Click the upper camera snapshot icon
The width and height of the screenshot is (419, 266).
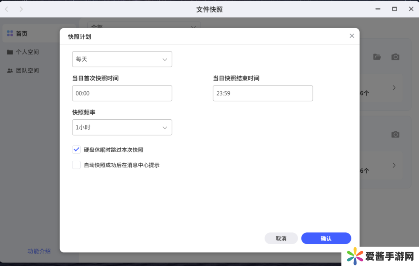click(395, 57)
